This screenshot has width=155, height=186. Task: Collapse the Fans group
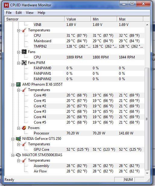click(18, 52)
